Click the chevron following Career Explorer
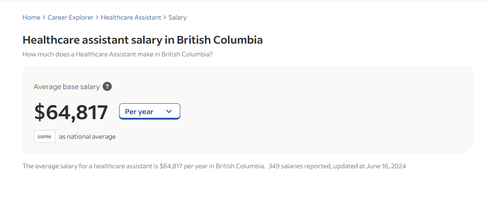Image resolution: width=491 pixels, height=201 pixels. (97, 17)
